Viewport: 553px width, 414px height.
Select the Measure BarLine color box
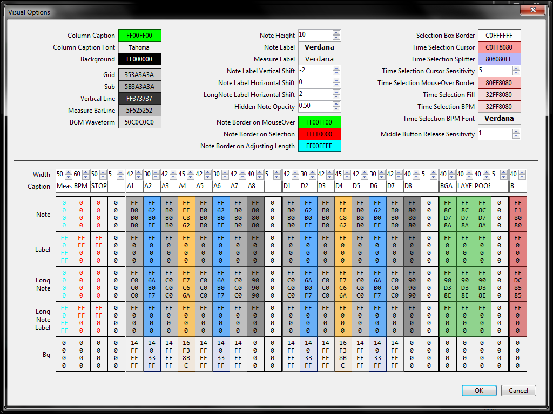click(139, 110)
